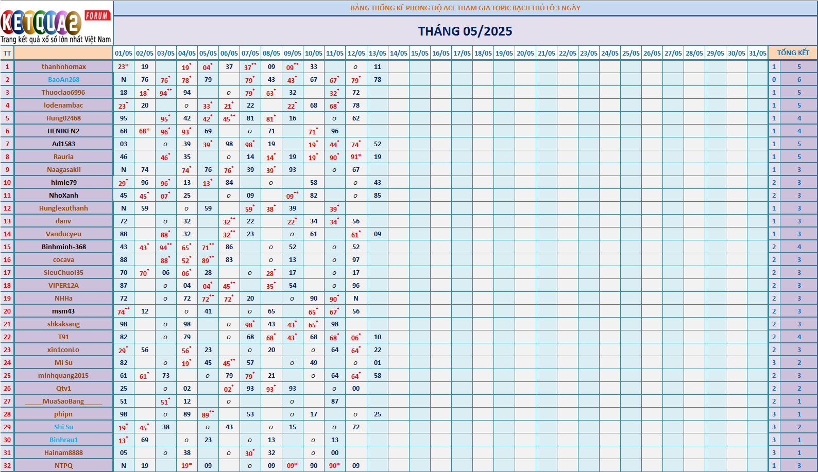The height and width of the screenshot is (472, 818).
Task: Click the 31/05 date column header
Action: (758, 54)
